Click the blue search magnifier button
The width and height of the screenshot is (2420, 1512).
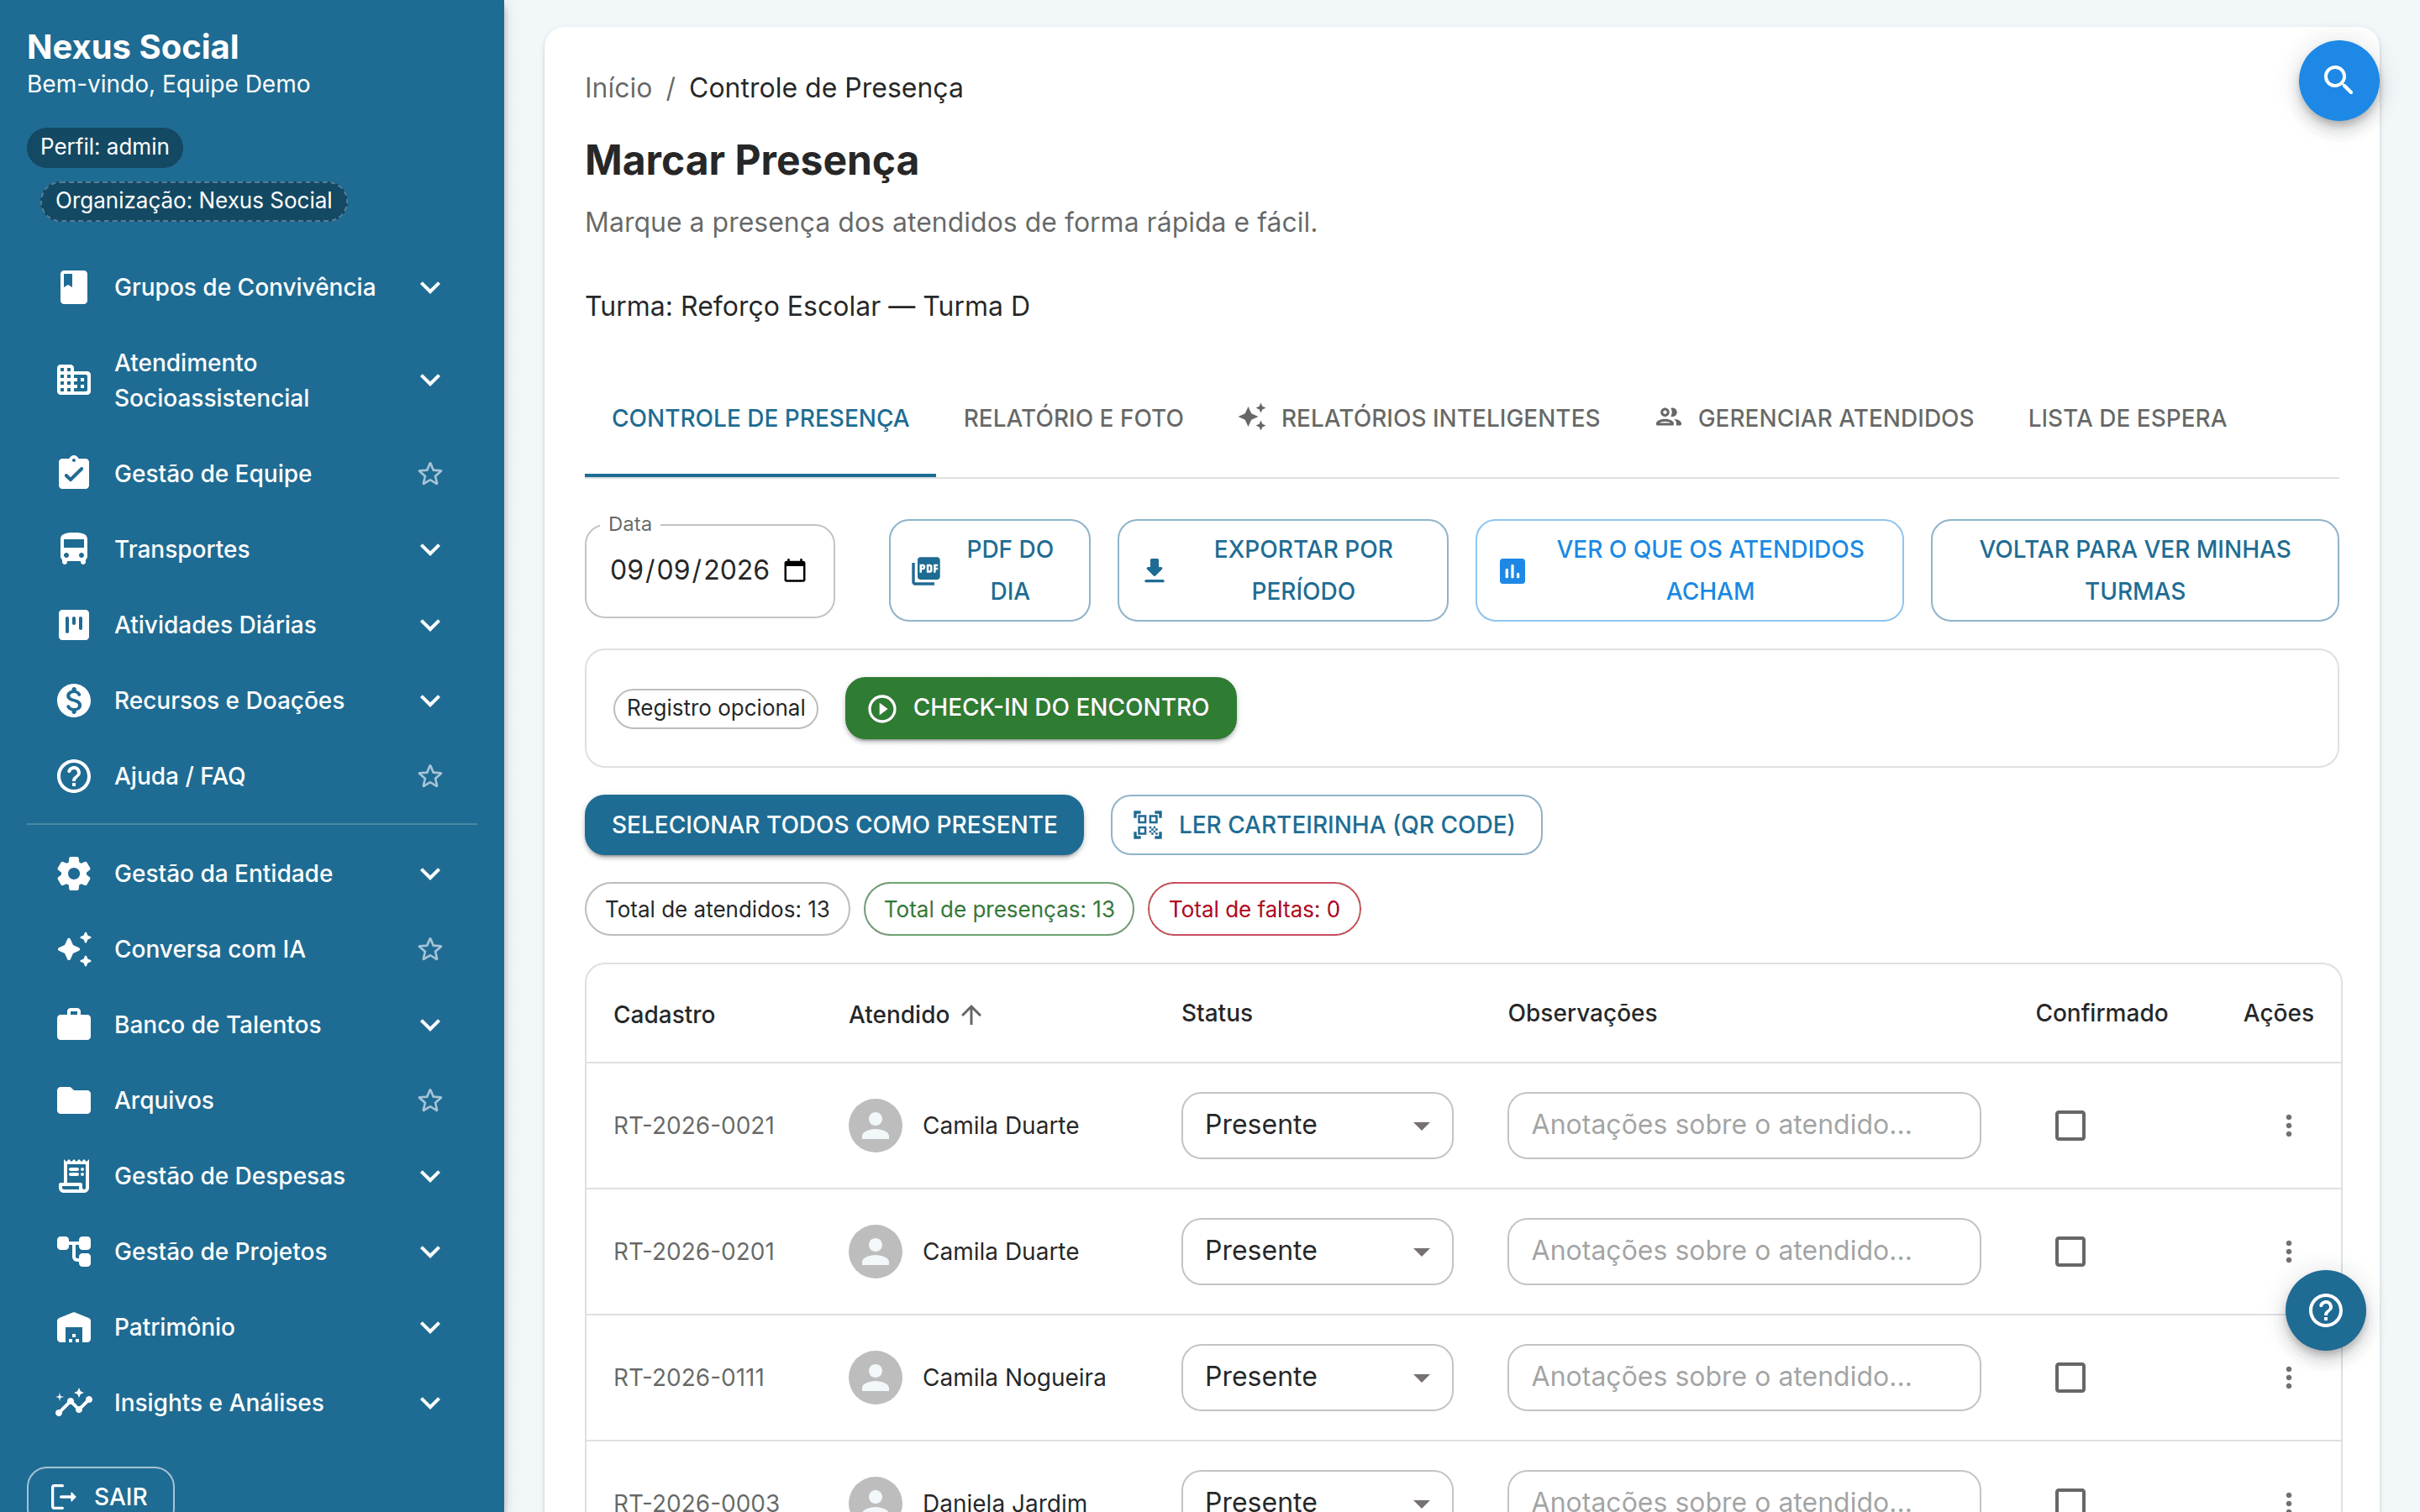[2337, 81]
